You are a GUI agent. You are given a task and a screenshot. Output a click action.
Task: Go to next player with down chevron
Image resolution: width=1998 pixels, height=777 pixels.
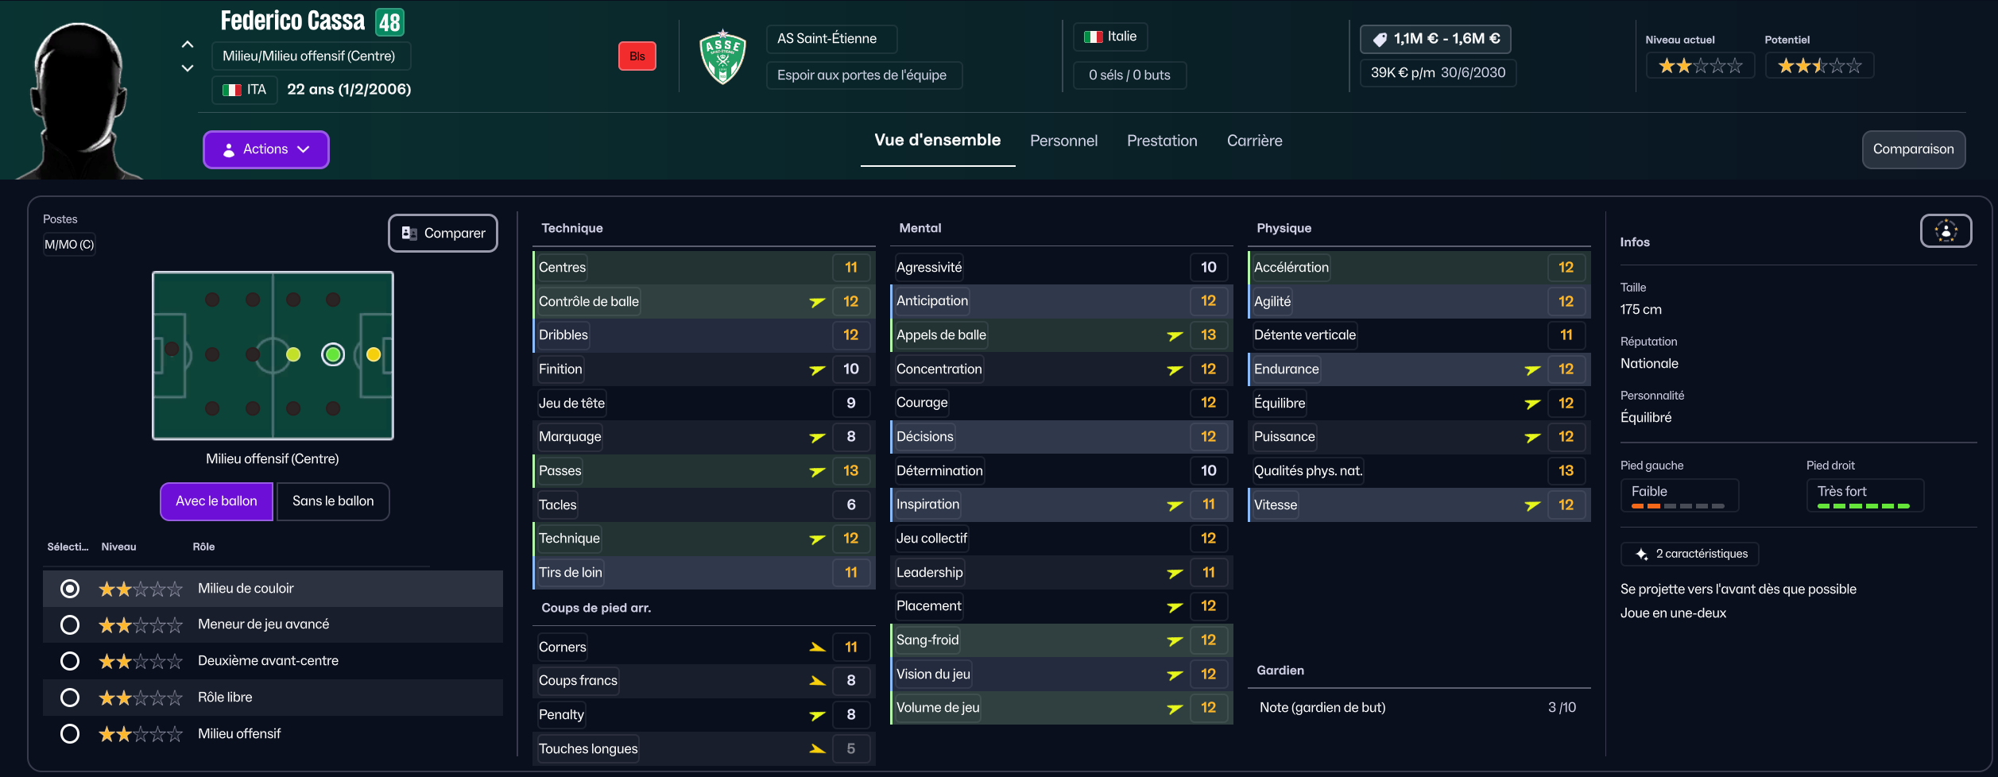(188, 68)
